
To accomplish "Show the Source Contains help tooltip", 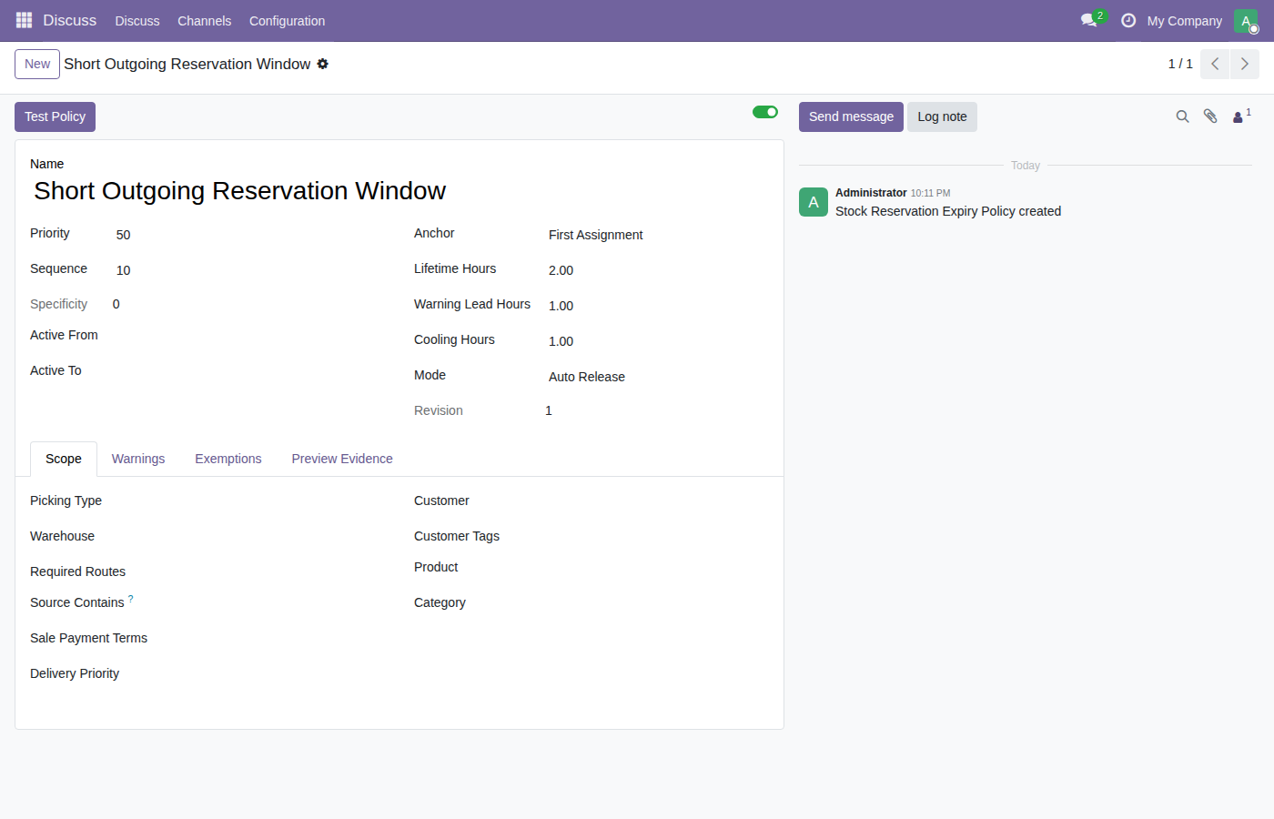I will (x=131, y=599).
